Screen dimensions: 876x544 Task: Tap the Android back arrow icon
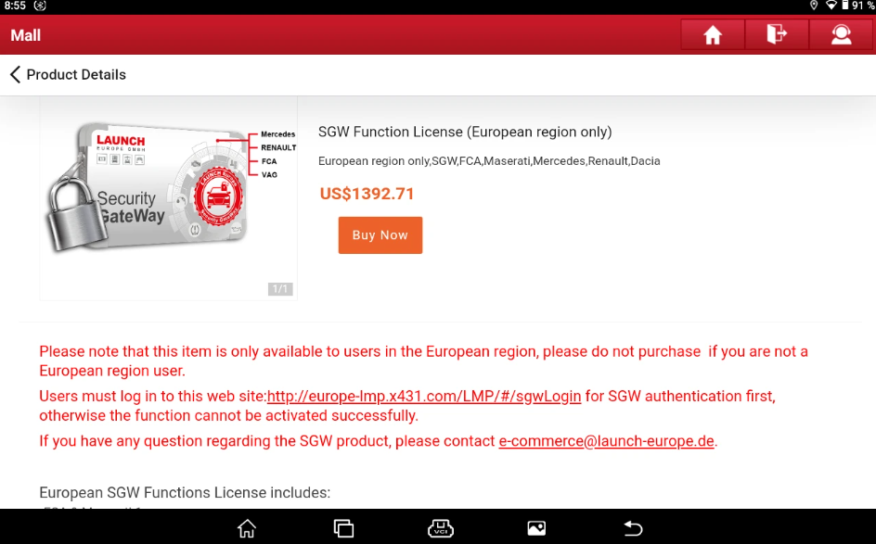point(633,528)
